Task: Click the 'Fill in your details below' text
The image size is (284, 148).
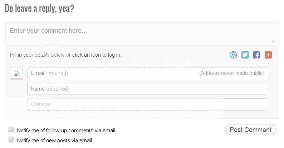Action: [x=65, y=55]
